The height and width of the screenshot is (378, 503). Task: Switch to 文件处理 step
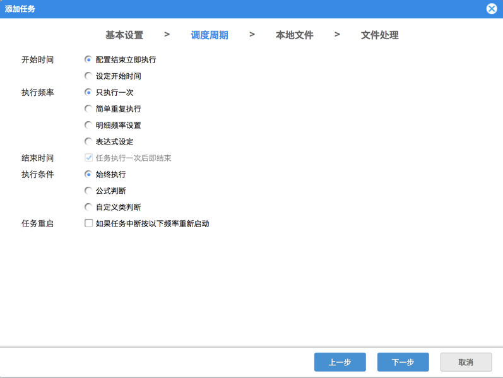(x=380, y=35)
